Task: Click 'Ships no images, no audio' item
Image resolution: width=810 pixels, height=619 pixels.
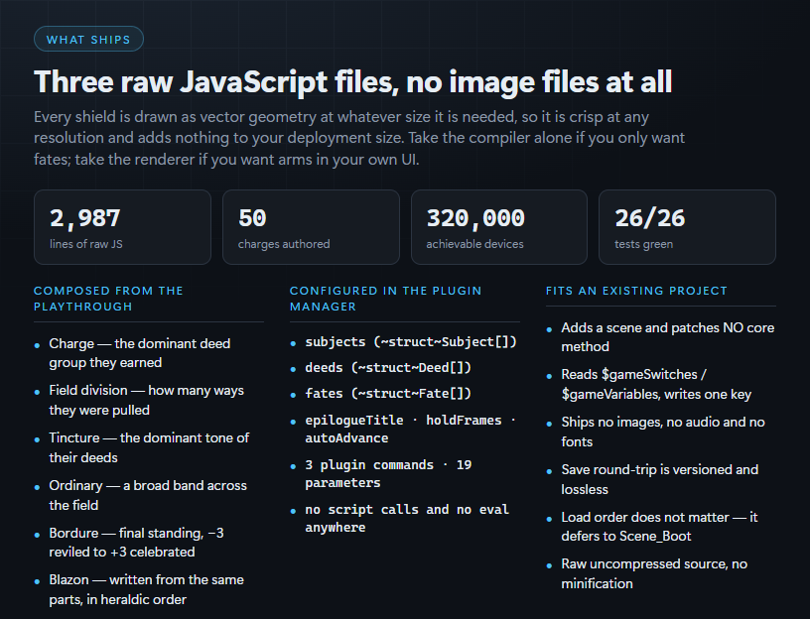Action: (x=663, y=432)
